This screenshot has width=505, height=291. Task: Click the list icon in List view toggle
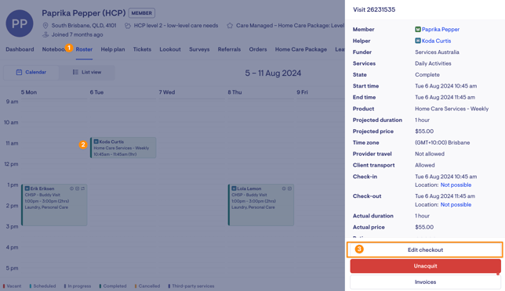click(75, 72)
